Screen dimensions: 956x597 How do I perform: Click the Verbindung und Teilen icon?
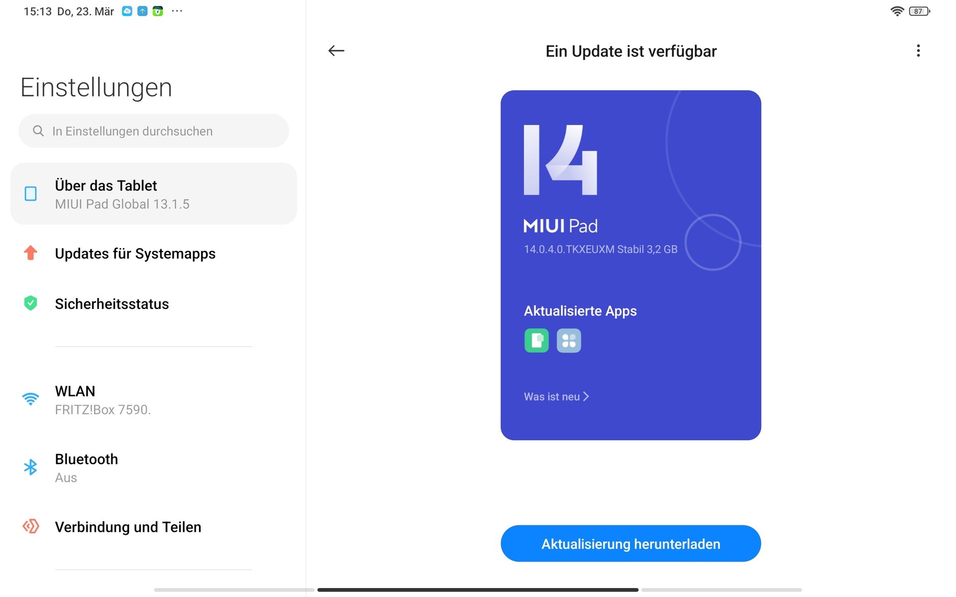31,526
